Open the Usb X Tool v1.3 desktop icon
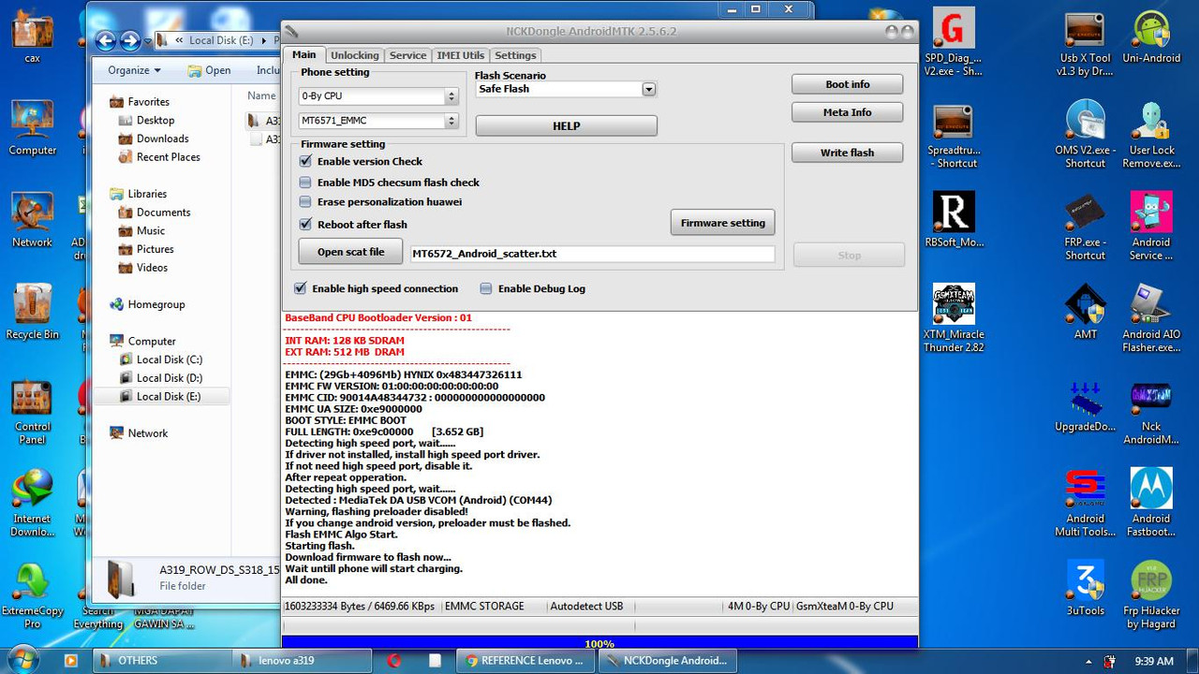The image size is (1199, 674). pyautogui.click(x=1085, y=42)
